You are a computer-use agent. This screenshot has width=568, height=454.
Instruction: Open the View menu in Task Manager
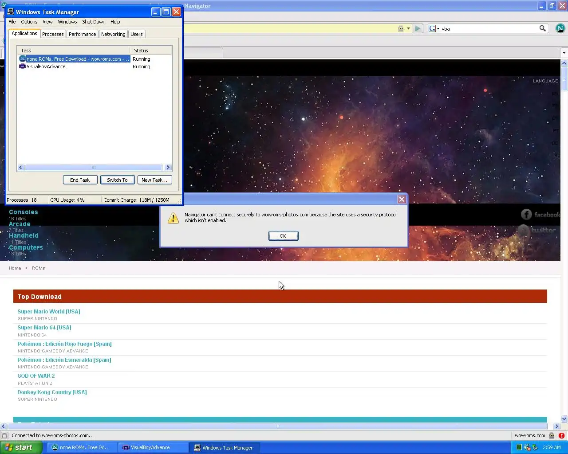point(47,22)
